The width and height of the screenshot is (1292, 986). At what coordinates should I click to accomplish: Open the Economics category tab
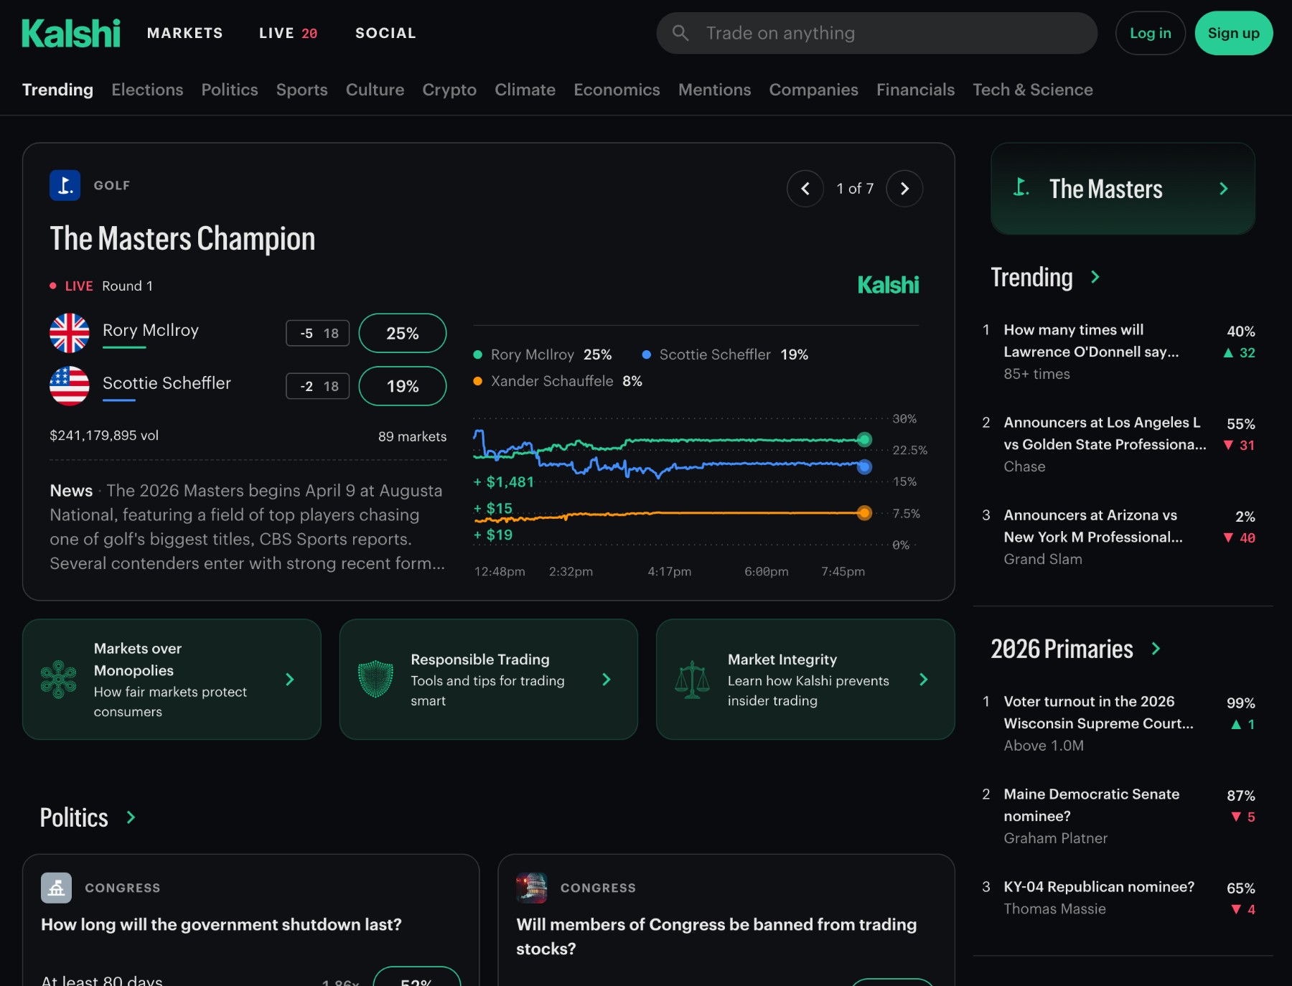617,90
